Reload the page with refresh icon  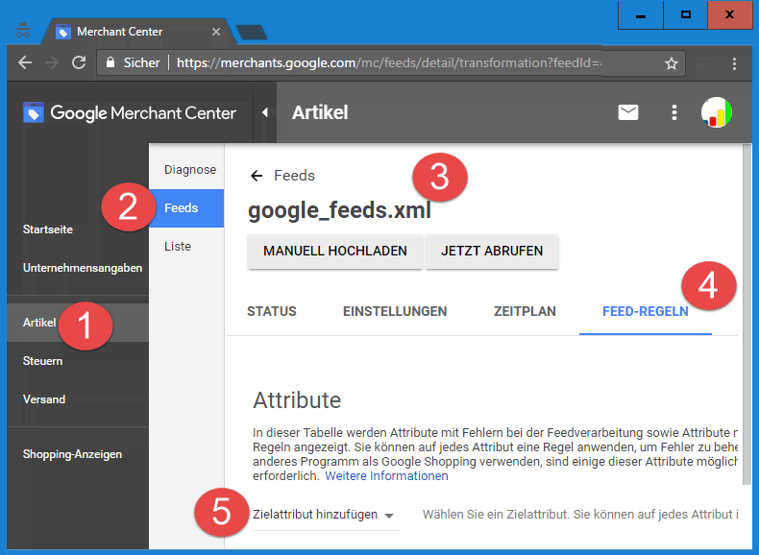coord(79,62)
